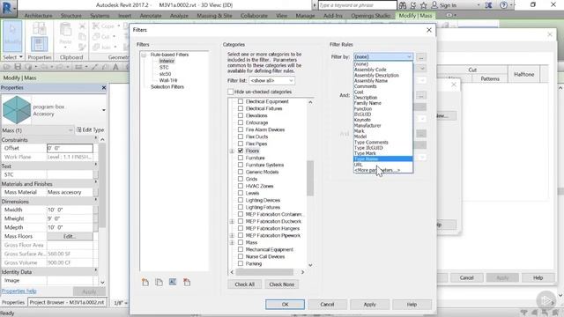Expand the Floors category subcategories
The height and width of the screenshot is (317, 564).
(x=232, y=151)
